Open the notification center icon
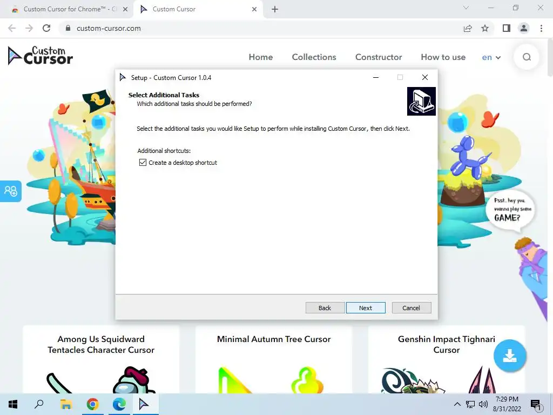553x415 pixels. tap(536, 405)
